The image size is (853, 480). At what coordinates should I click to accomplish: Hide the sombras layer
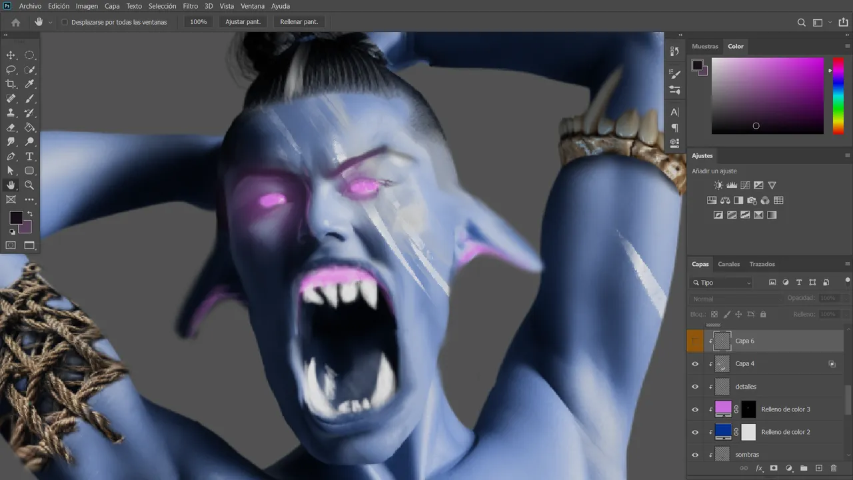tap(695, 455)
